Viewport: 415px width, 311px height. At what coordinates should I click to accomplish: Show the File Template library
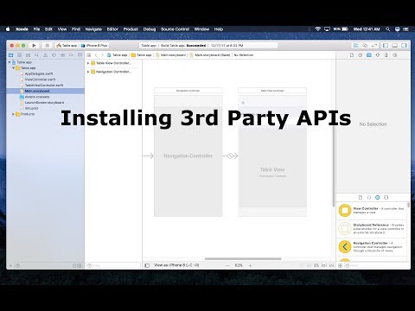click(361, 197)
